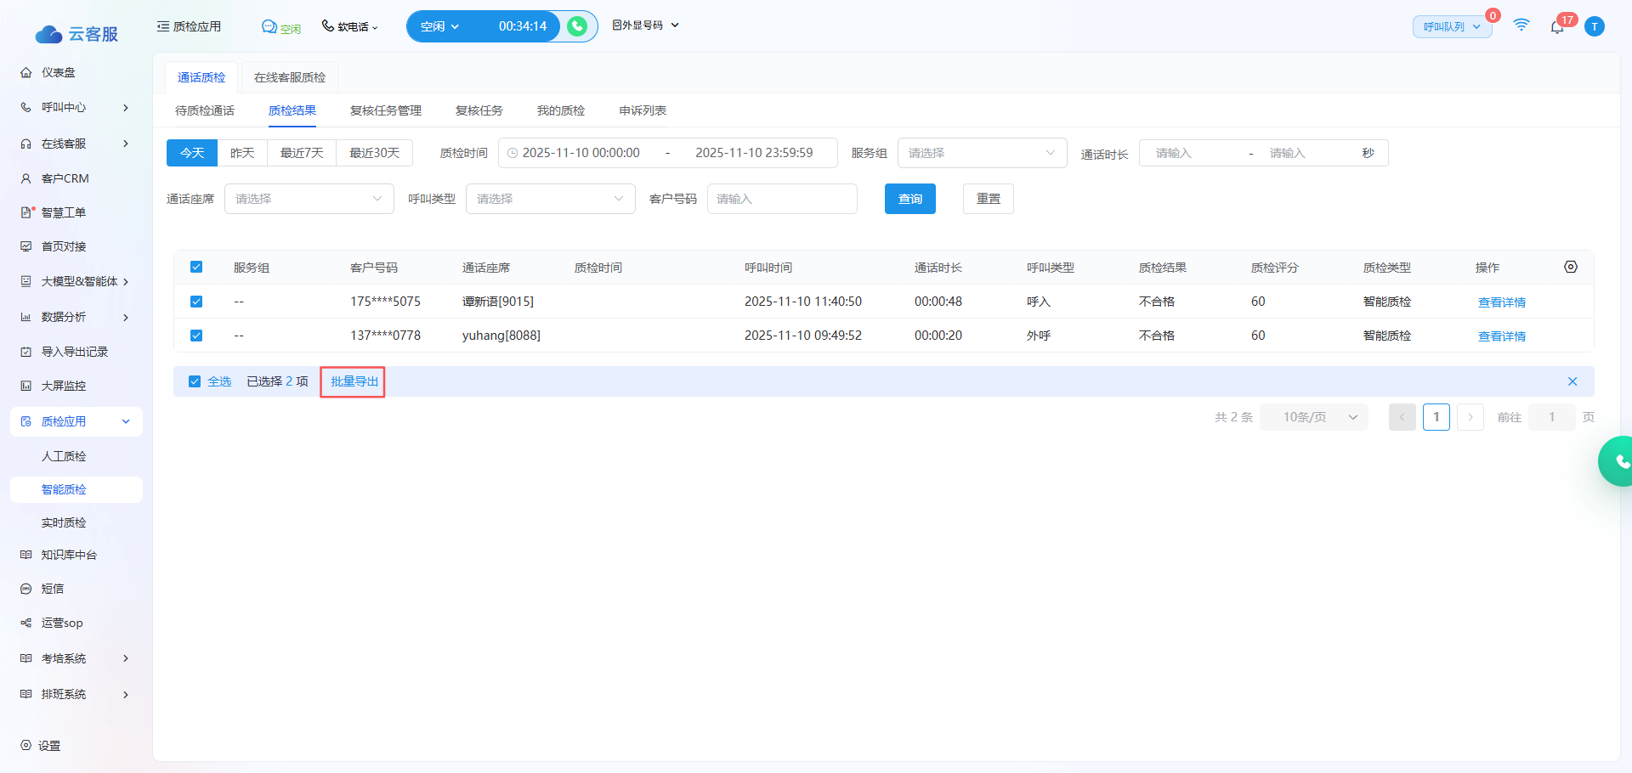Switch to the 在线客服质检 tab

pyautogui.click(x=289, y=77)
